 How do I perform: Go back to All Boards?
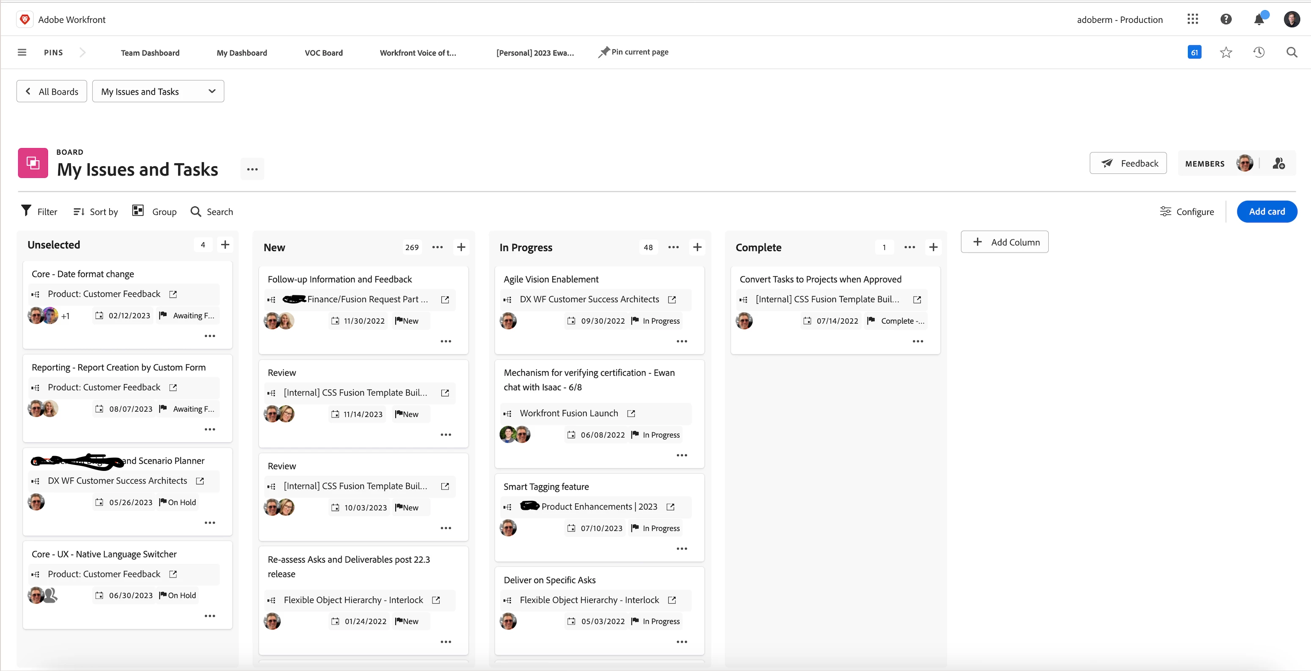click(51, 91)
